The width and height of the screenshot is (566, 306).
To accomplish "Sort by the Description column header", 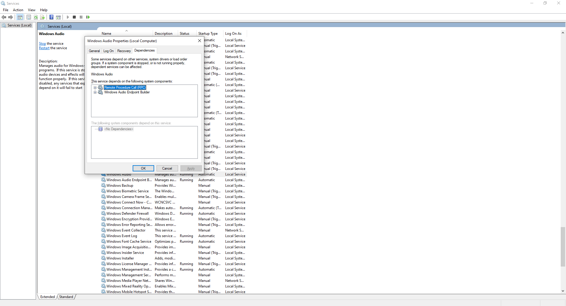I will click(165, 34).
